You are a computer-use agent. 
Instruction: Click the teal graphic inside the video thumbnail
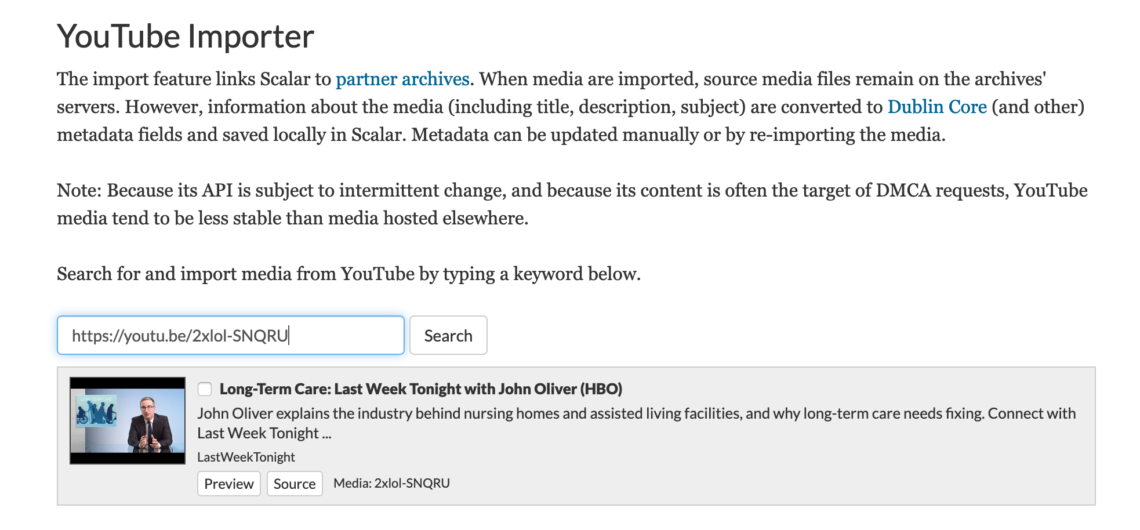(97, 411)
